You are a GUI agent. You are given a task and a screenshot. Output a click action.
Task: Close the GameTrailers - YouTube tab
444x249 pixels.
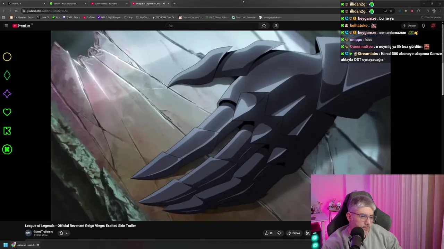(x=127, y=3)
